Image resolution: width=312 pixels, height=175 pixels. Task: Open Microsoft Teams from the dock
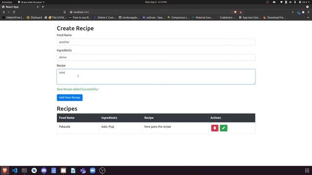coord(83,171)
